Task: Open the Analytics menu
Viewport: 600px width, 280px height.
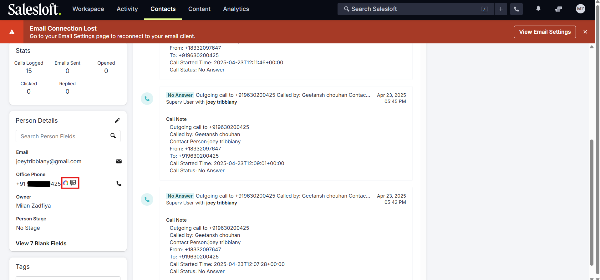Action: (236, 9)
